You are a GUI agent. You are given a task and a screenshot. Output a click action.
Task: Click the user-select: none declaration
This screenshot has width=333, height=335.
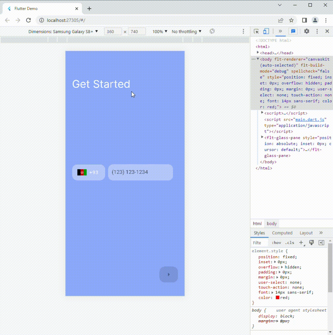(x=280, y=282)
